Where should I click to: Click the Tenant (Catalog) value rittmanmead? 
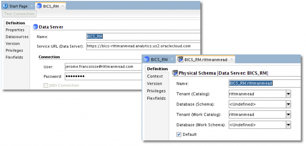[242, 94]
